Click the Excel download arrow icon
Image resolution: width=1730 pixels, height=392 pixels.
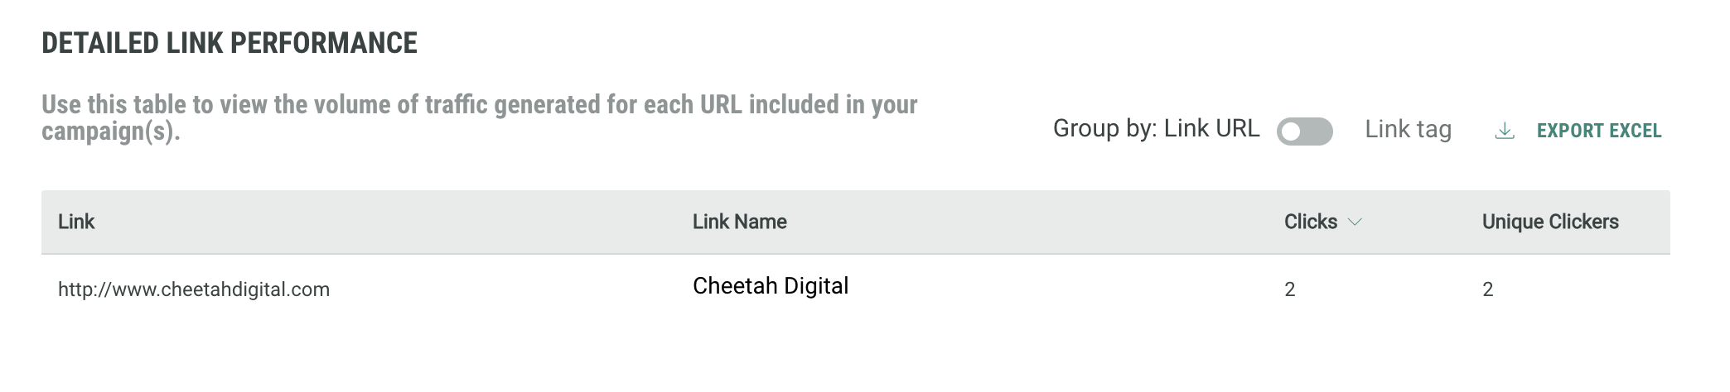click(x=1505, y=131)
